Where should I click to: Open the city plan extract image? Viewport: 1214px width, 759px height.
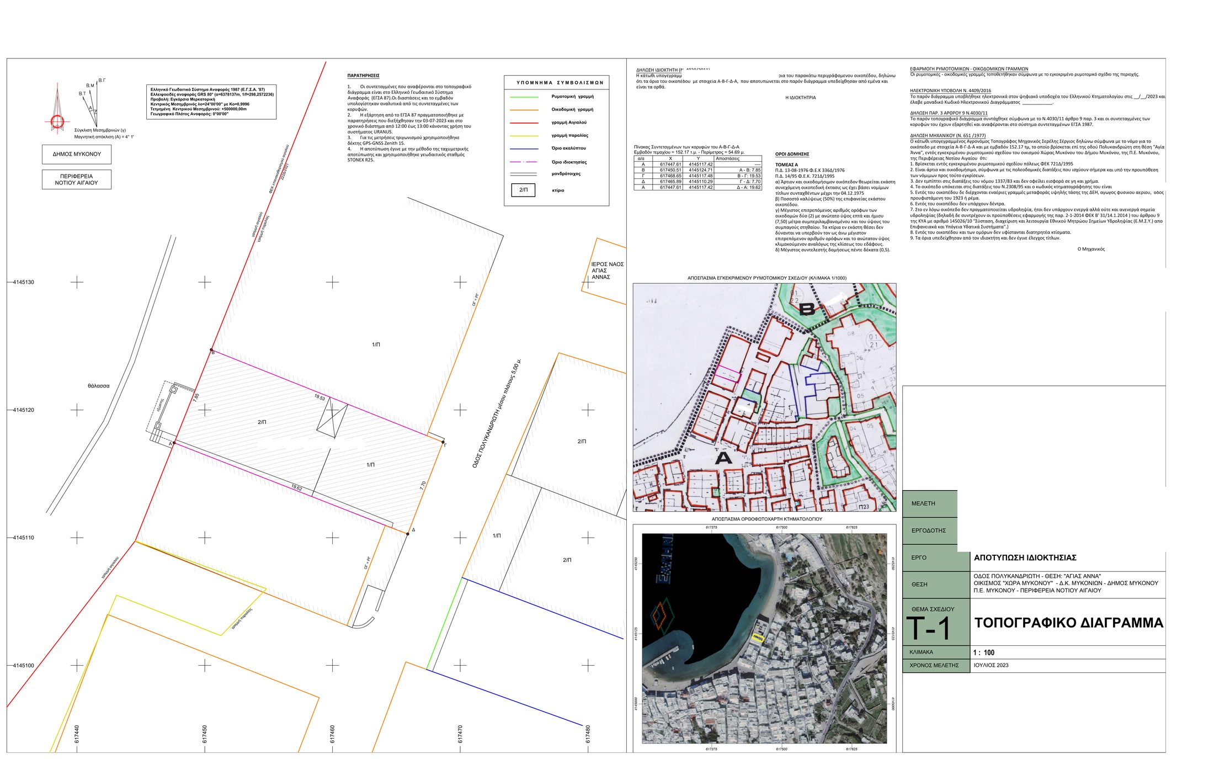click(x=764, y=397)
